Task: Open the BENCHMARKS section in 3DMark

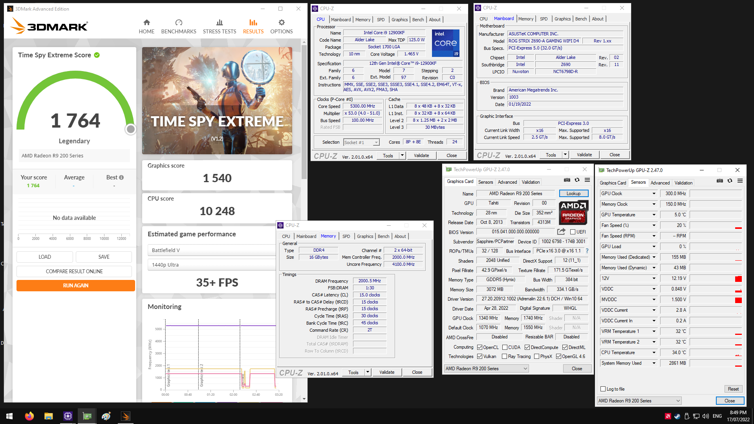Action: pos(179,27)
